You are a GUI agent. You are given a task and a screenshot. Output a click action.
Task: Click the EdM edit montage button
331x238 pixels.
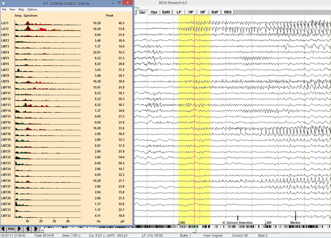tap(167, 11)
